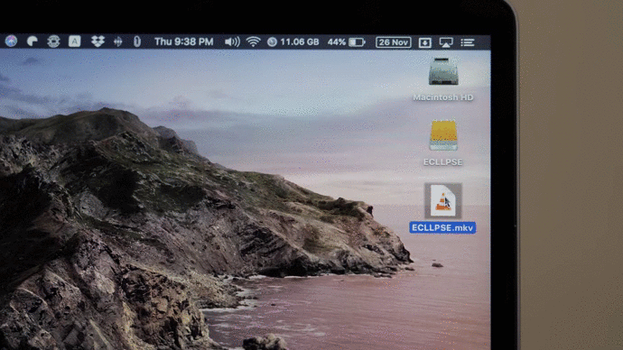This screenshot has height=350, width=623.
Task: Open the round gear-like menu bar icon
Action: coord(53,41)
